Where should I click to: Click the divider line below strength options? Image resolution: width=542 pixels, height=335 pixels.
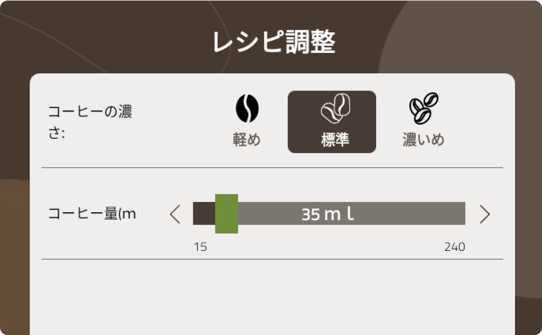click(x=272, y=168)
